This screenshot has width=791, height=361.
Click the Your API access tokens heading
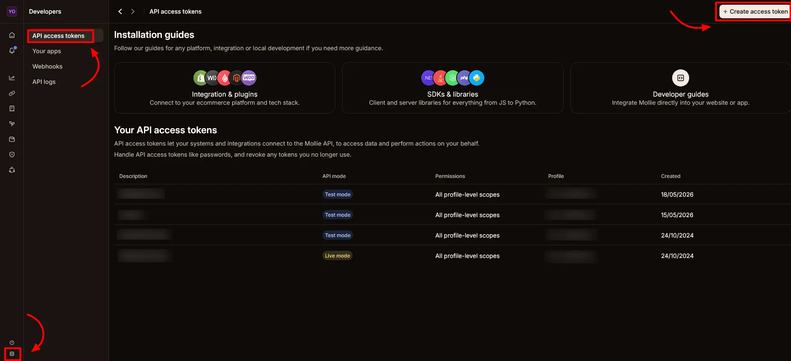tap(166, 130)
